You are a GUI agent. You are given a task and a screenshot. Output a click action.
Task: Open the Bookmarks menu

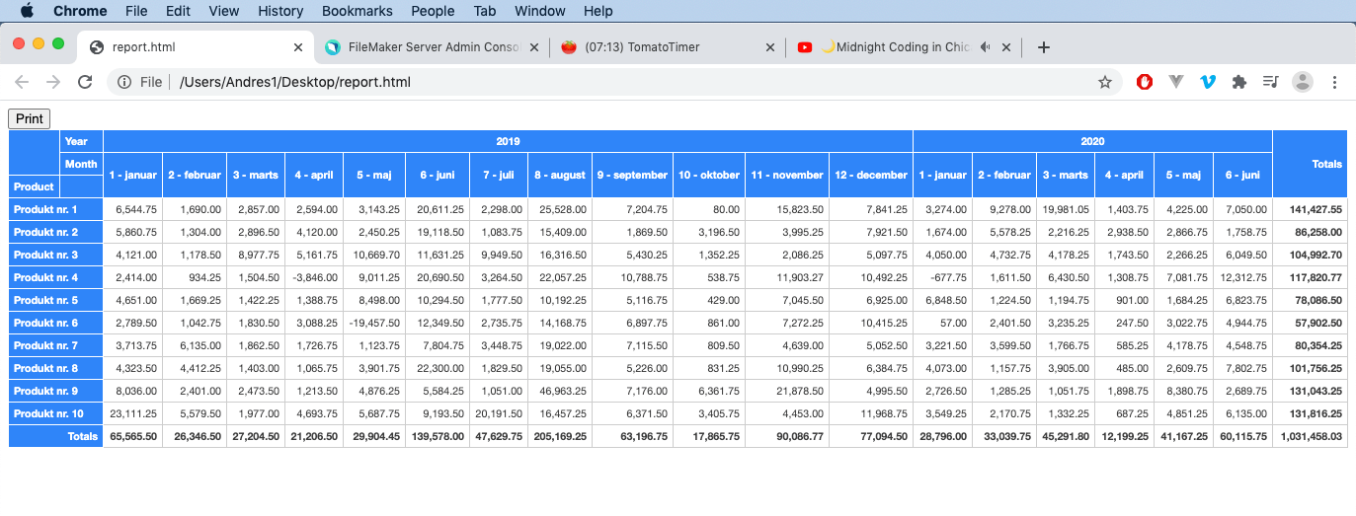pos(358,11)
